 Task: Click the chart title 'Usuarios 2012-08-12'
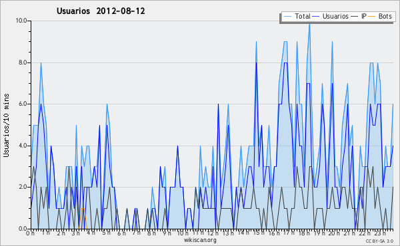pos(101,11)
